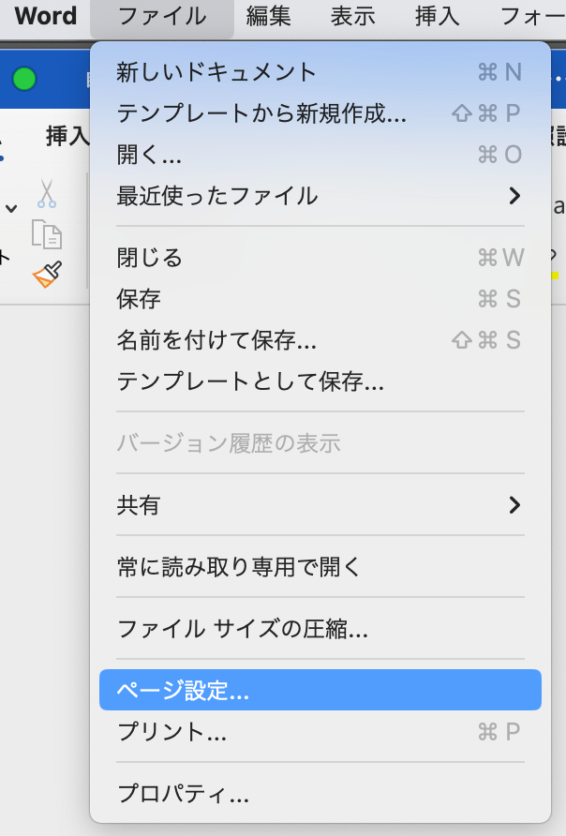Screen dimensions: 566x836
Task: Click the Cut scissors icon
Action: [x=46, y=193]
